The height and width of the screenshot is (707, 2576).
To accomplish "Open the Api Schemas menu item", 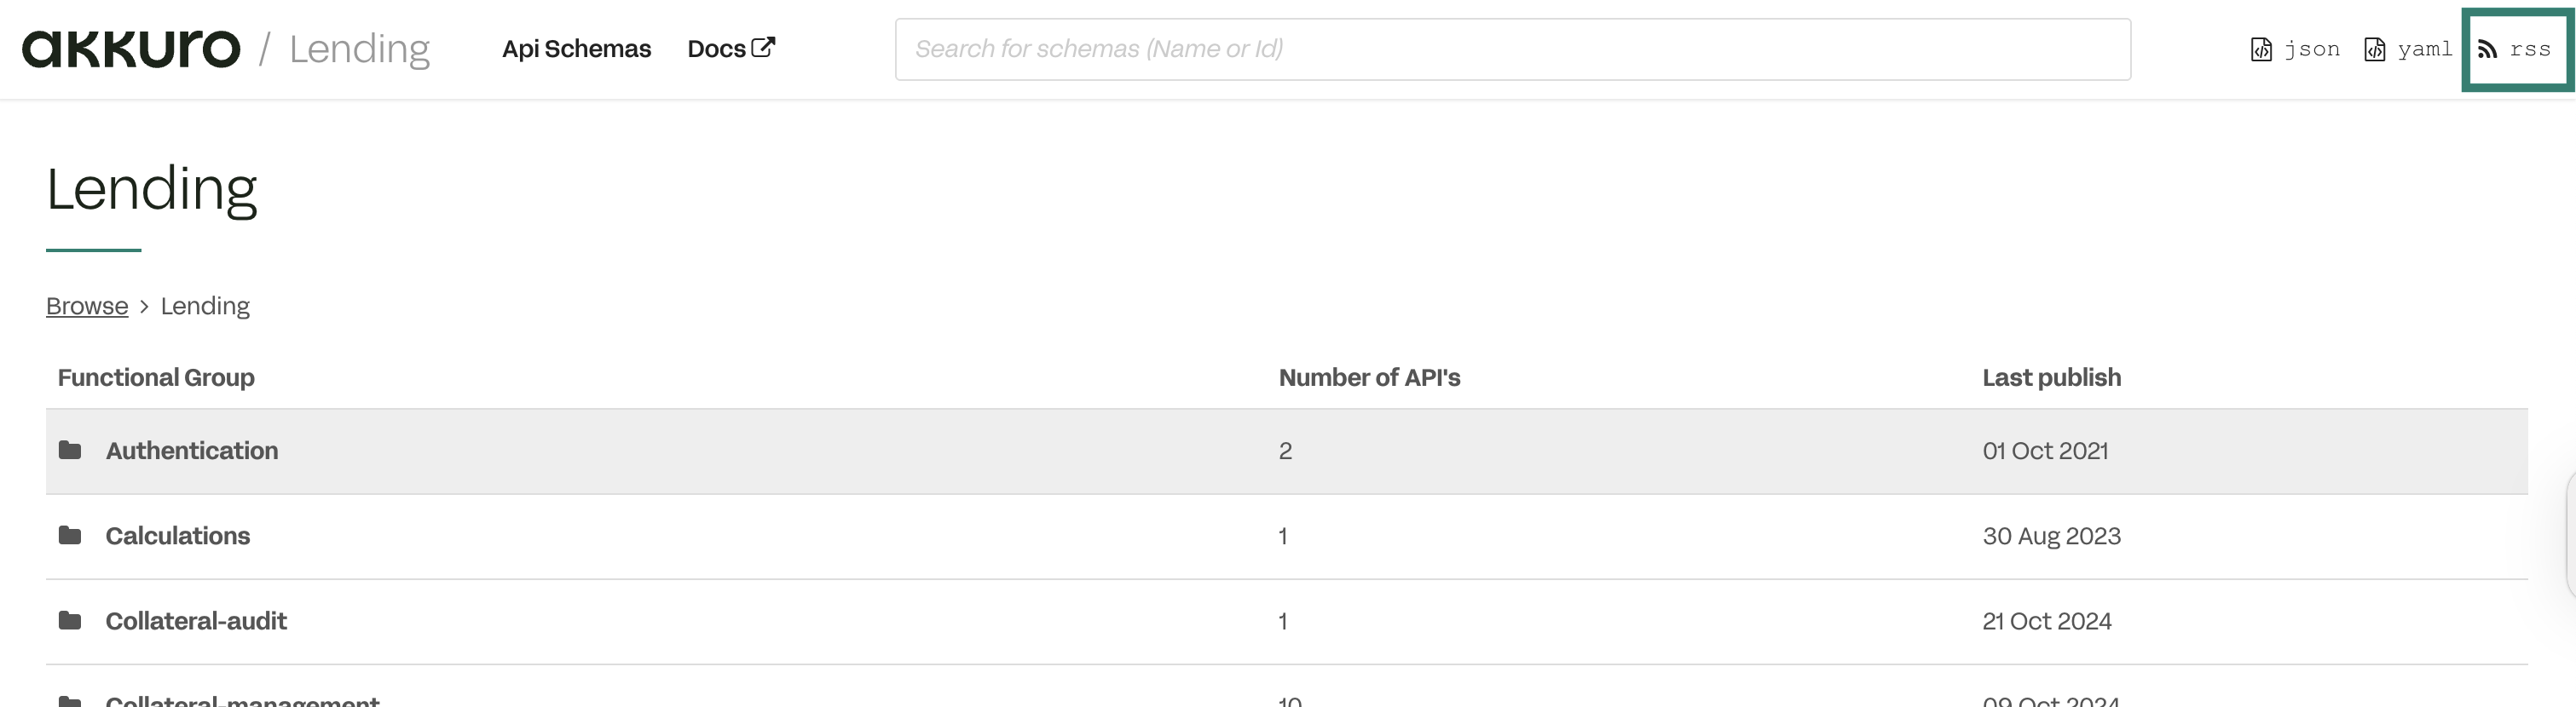I will (x=576, y=49).
